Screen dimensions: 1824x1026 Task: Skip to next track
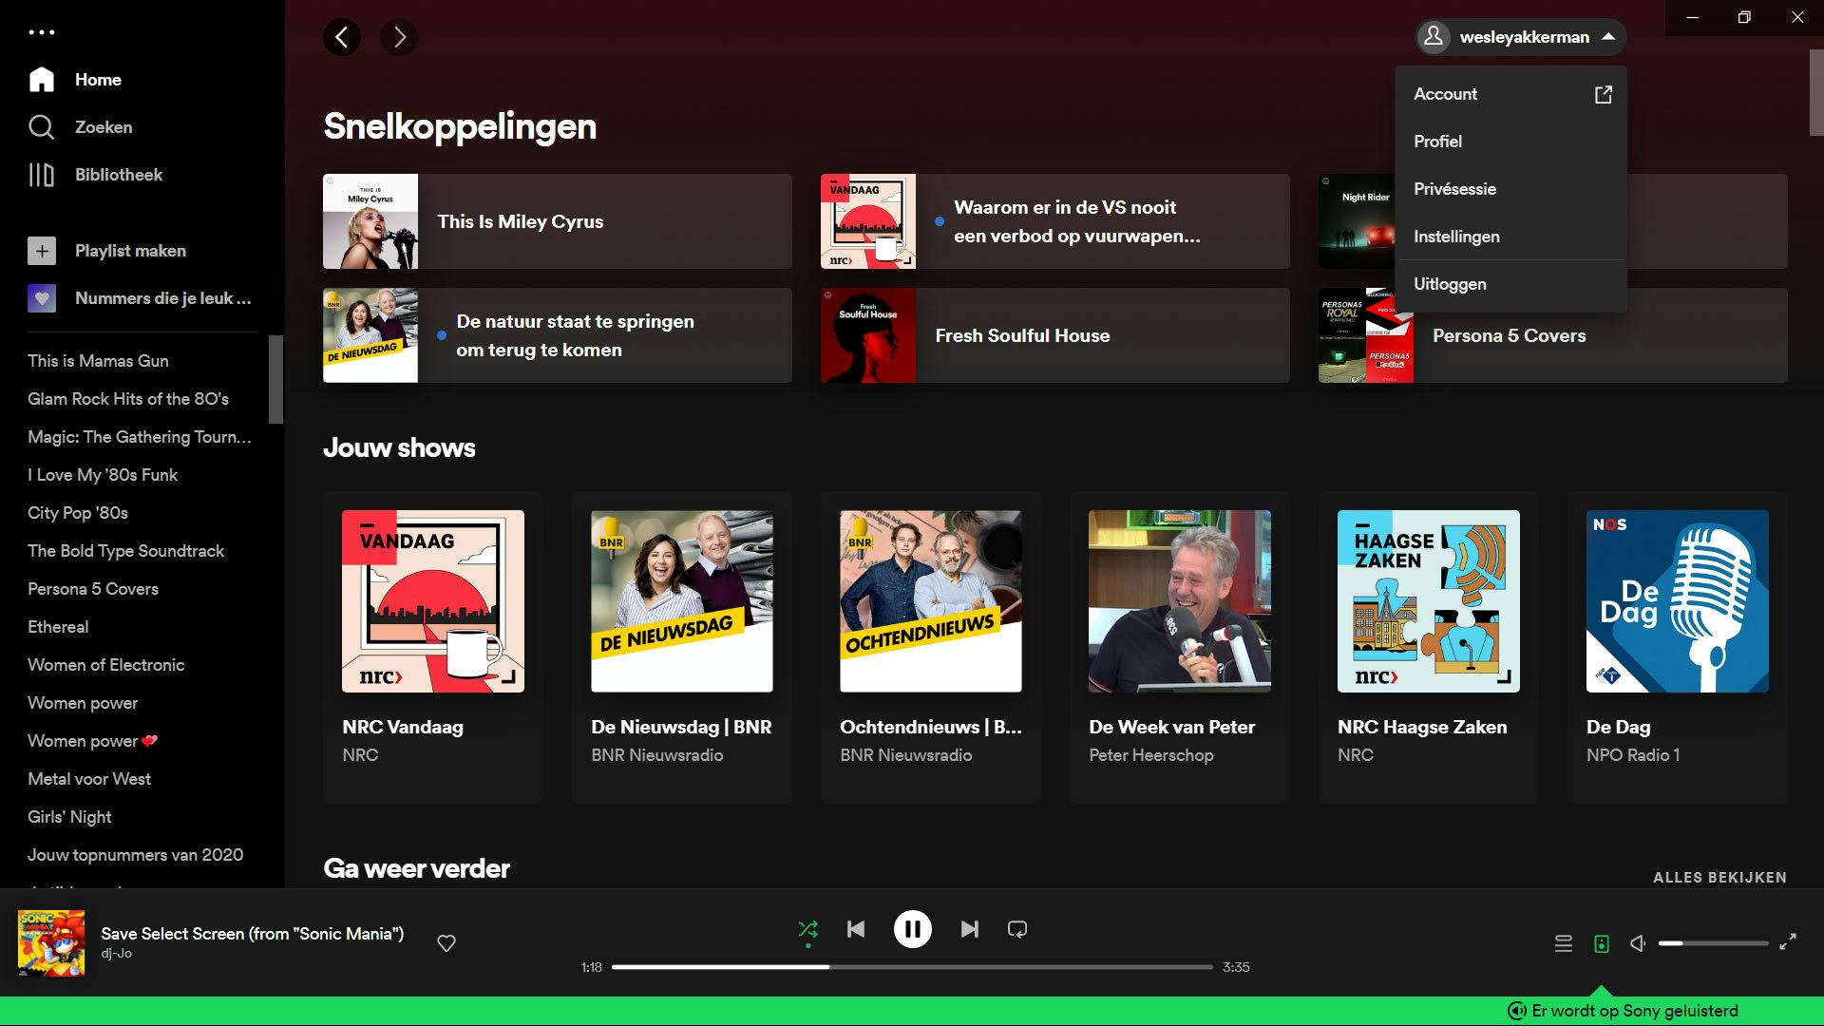point(969,929)
